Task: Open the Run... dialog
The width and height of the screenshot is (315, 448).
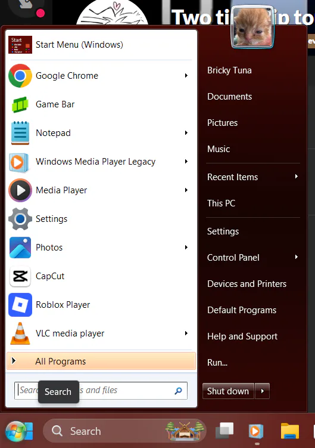Action: 217,363
